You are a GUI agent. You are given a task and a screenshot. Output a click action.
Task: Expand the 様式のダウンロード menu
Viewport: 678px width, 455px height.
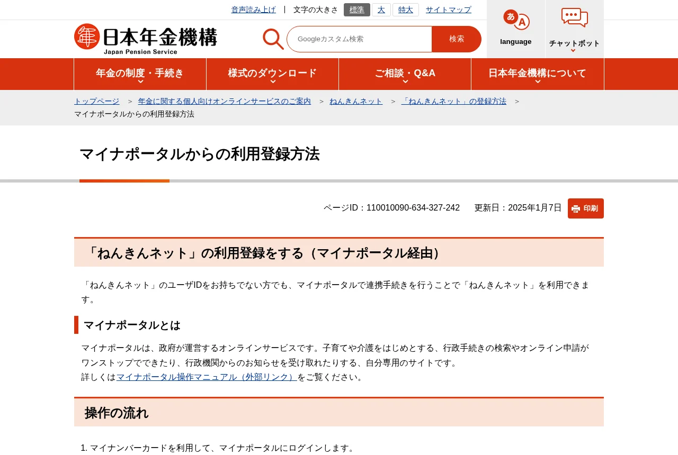click(272, 74)
